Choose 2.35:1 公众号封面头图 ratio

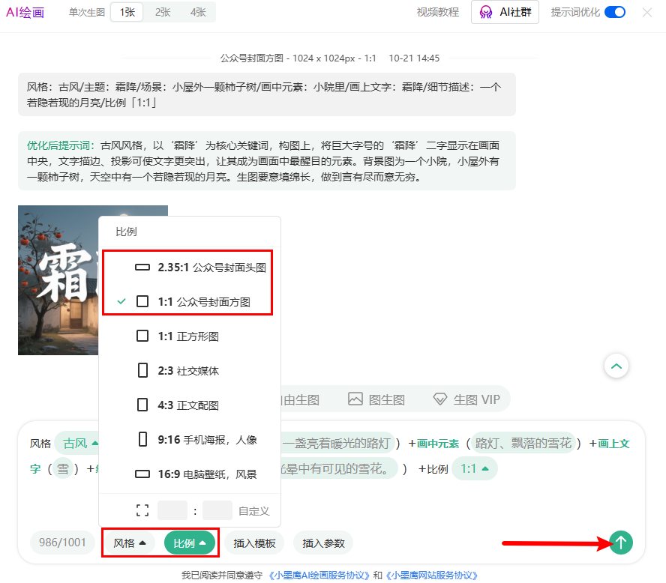coord(190,268)
